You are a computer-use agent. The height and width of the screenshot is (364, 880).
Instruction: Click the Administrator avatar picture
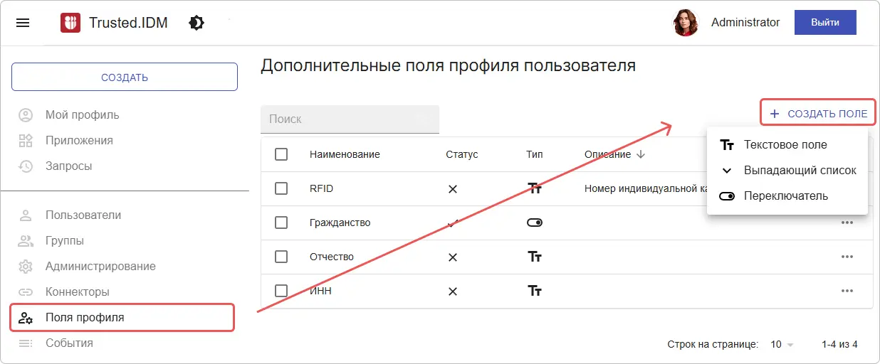(x=685, y=23)
